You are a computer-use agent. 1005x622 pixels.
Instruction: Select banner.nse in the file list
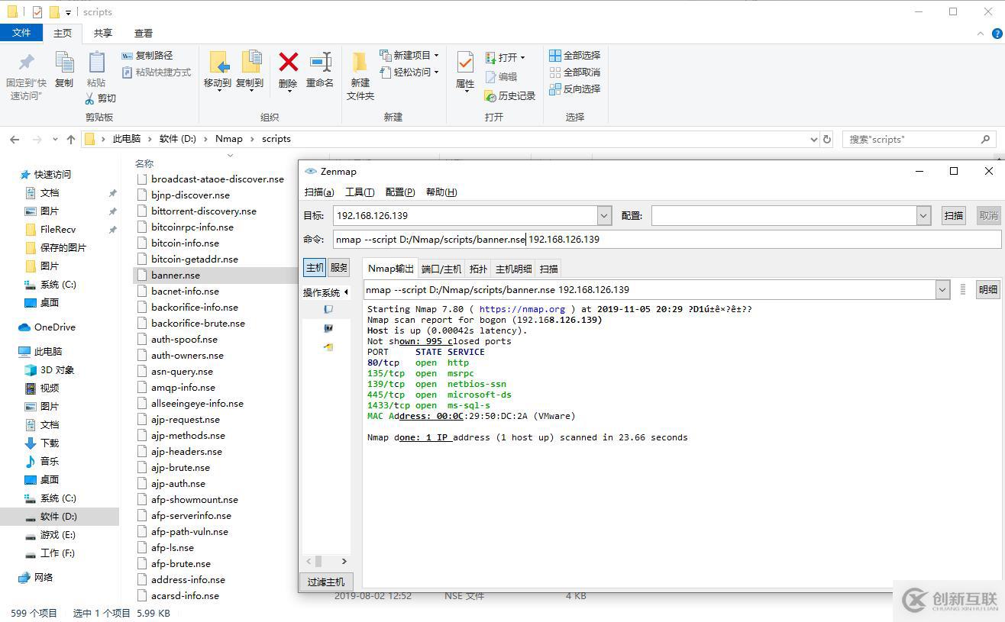pos(176,276)
